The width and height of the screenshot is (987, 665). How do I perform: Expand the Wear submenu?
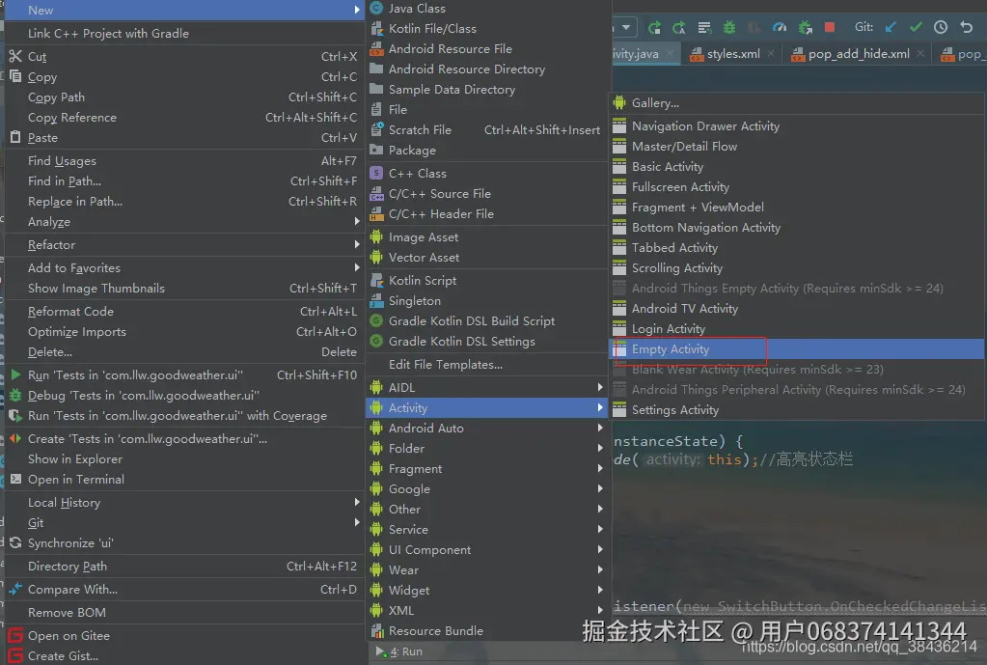click(486, 569)
